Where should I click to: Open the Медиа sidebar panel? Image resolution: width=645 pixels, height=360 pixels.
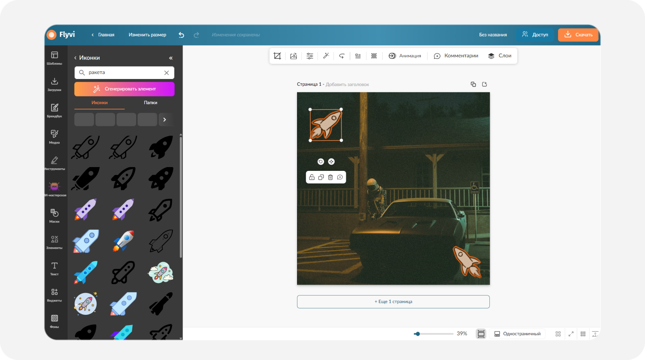54,137
